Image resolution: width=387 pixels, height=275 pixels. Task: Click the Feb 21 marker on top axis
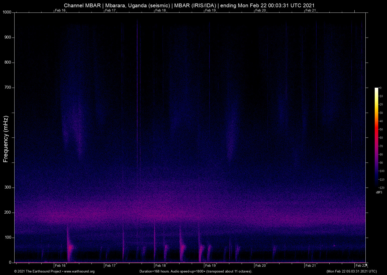[311, 10]
